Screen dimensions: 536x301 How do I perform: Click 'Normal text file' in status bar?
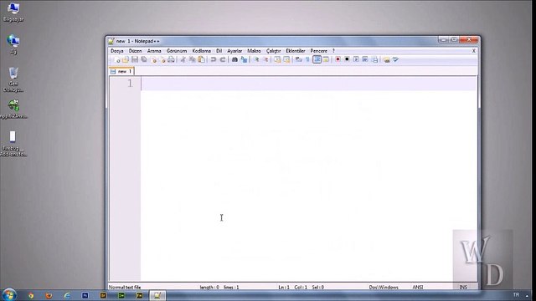pyautogui.click(x=125, y=288)
